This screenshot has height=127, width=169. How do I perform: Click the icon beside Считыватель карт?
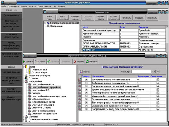[x=30, y=105]
